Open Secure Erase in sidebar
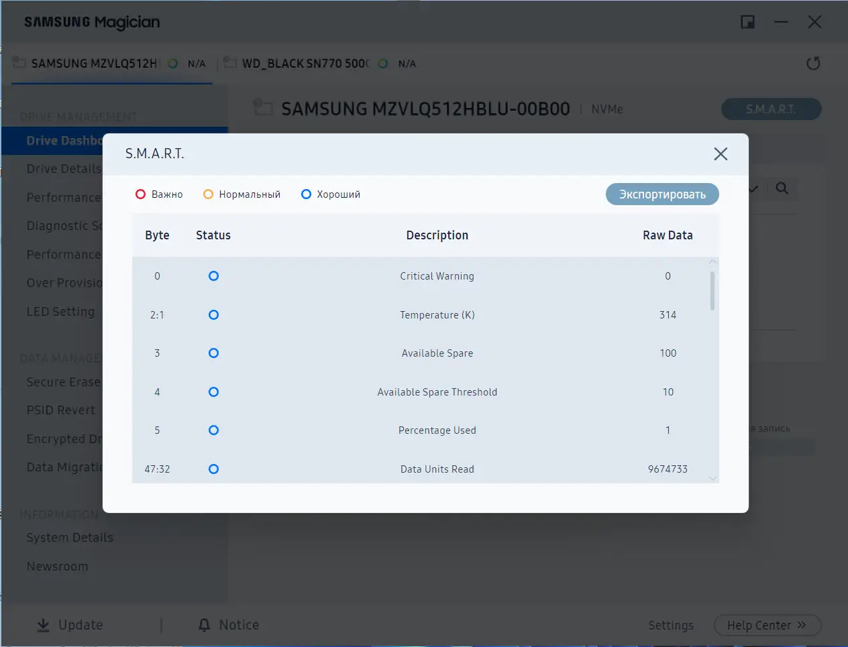848x647 pixels. click(x=64, y=382)
